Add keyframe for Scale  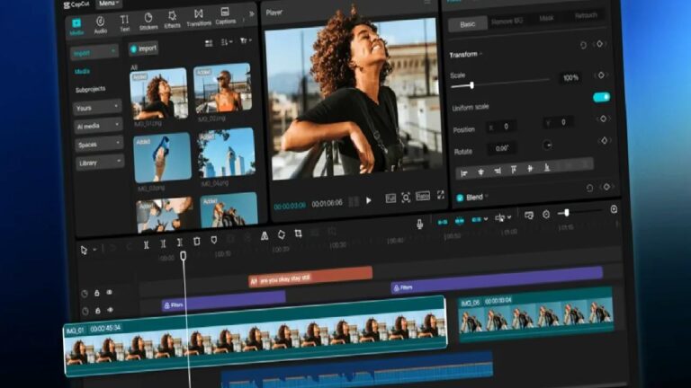(601, 75)
